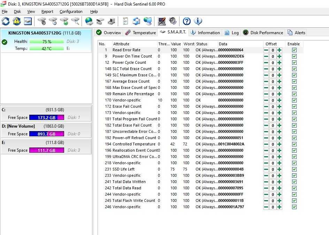Uncheck Enable for Read Error Rate

point(294,50)
